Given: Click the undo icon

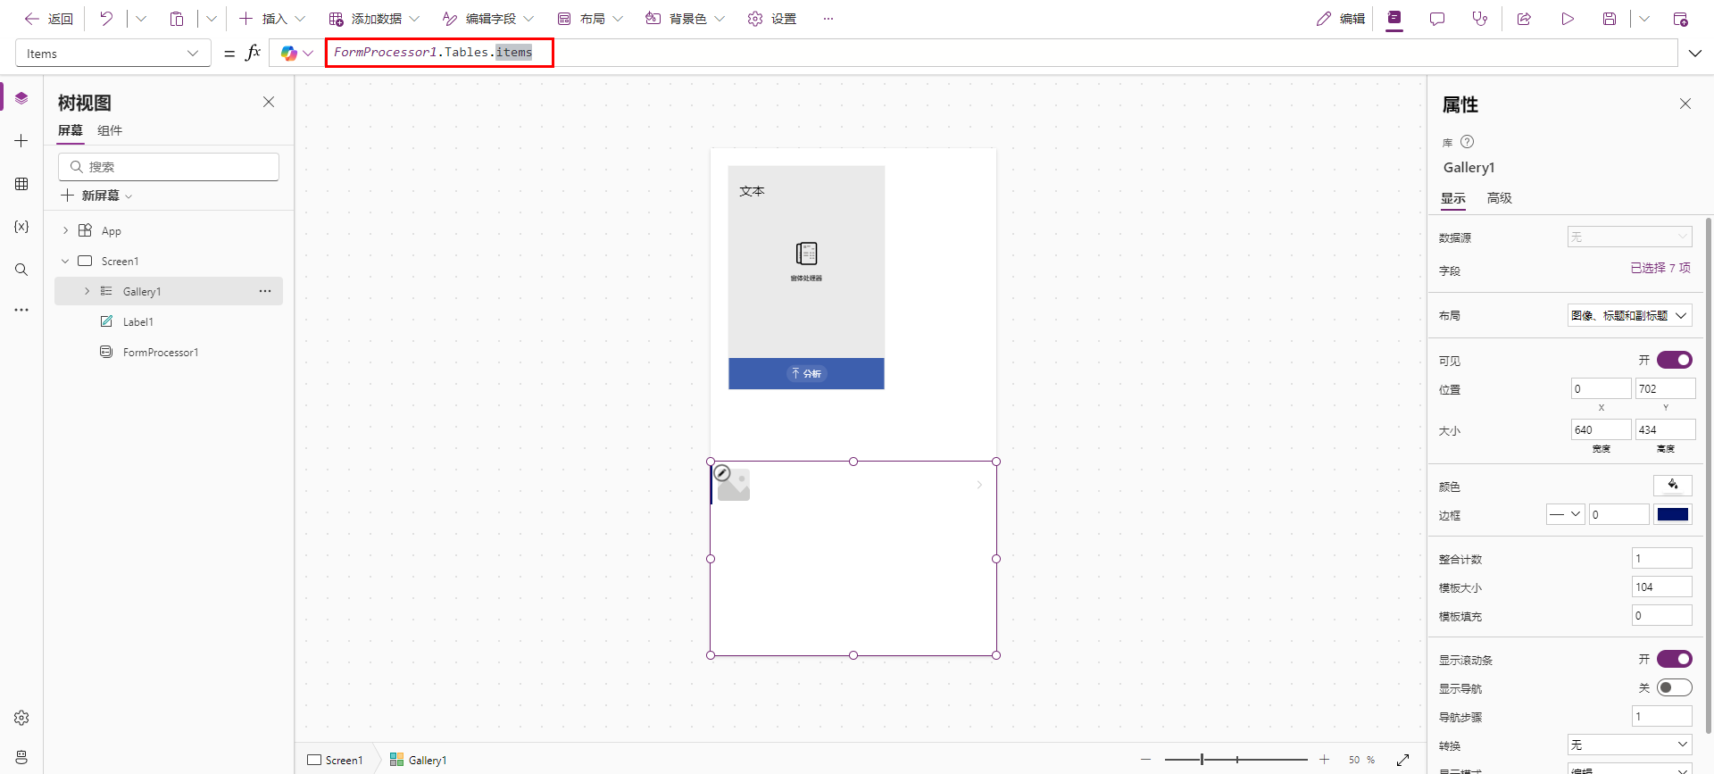Looking at the screenshot, I should click(x=106, y=19).
